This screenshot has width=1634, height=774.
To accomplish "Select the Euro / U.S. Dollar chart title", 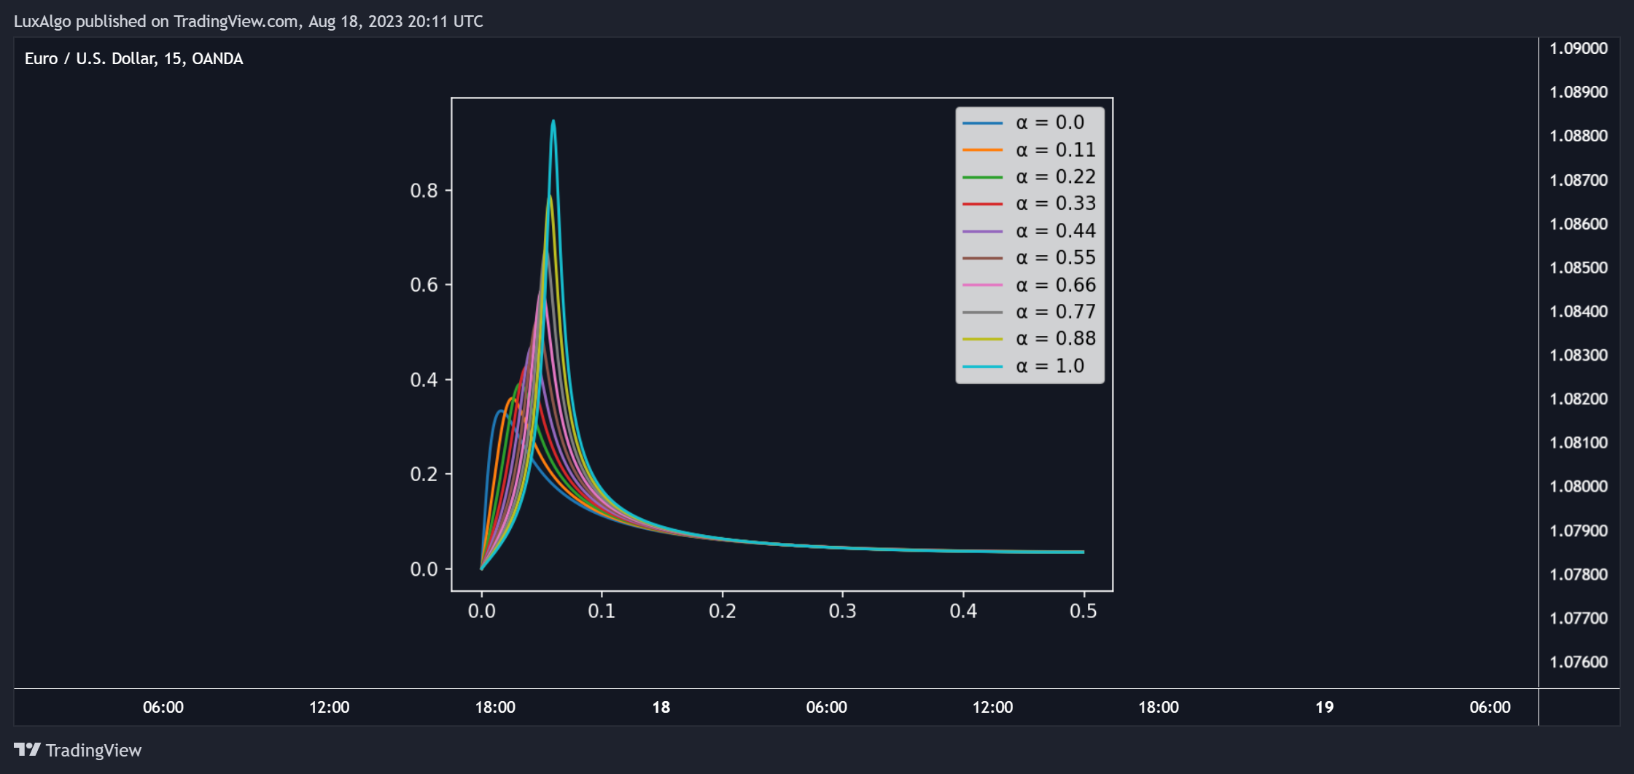I will point(133,58).
